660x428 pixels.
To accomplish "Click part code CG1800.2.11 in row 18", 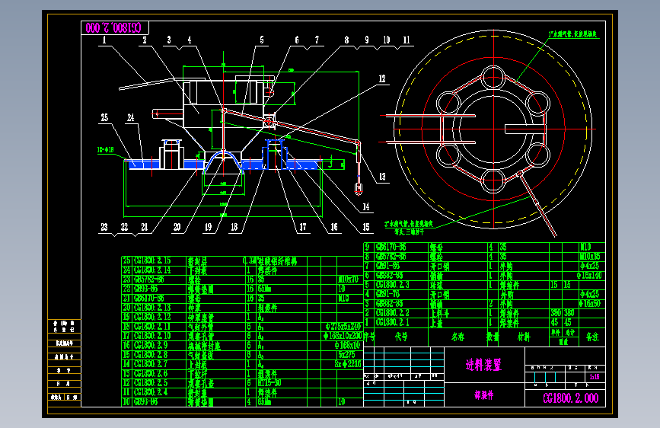I will [152, 327].
